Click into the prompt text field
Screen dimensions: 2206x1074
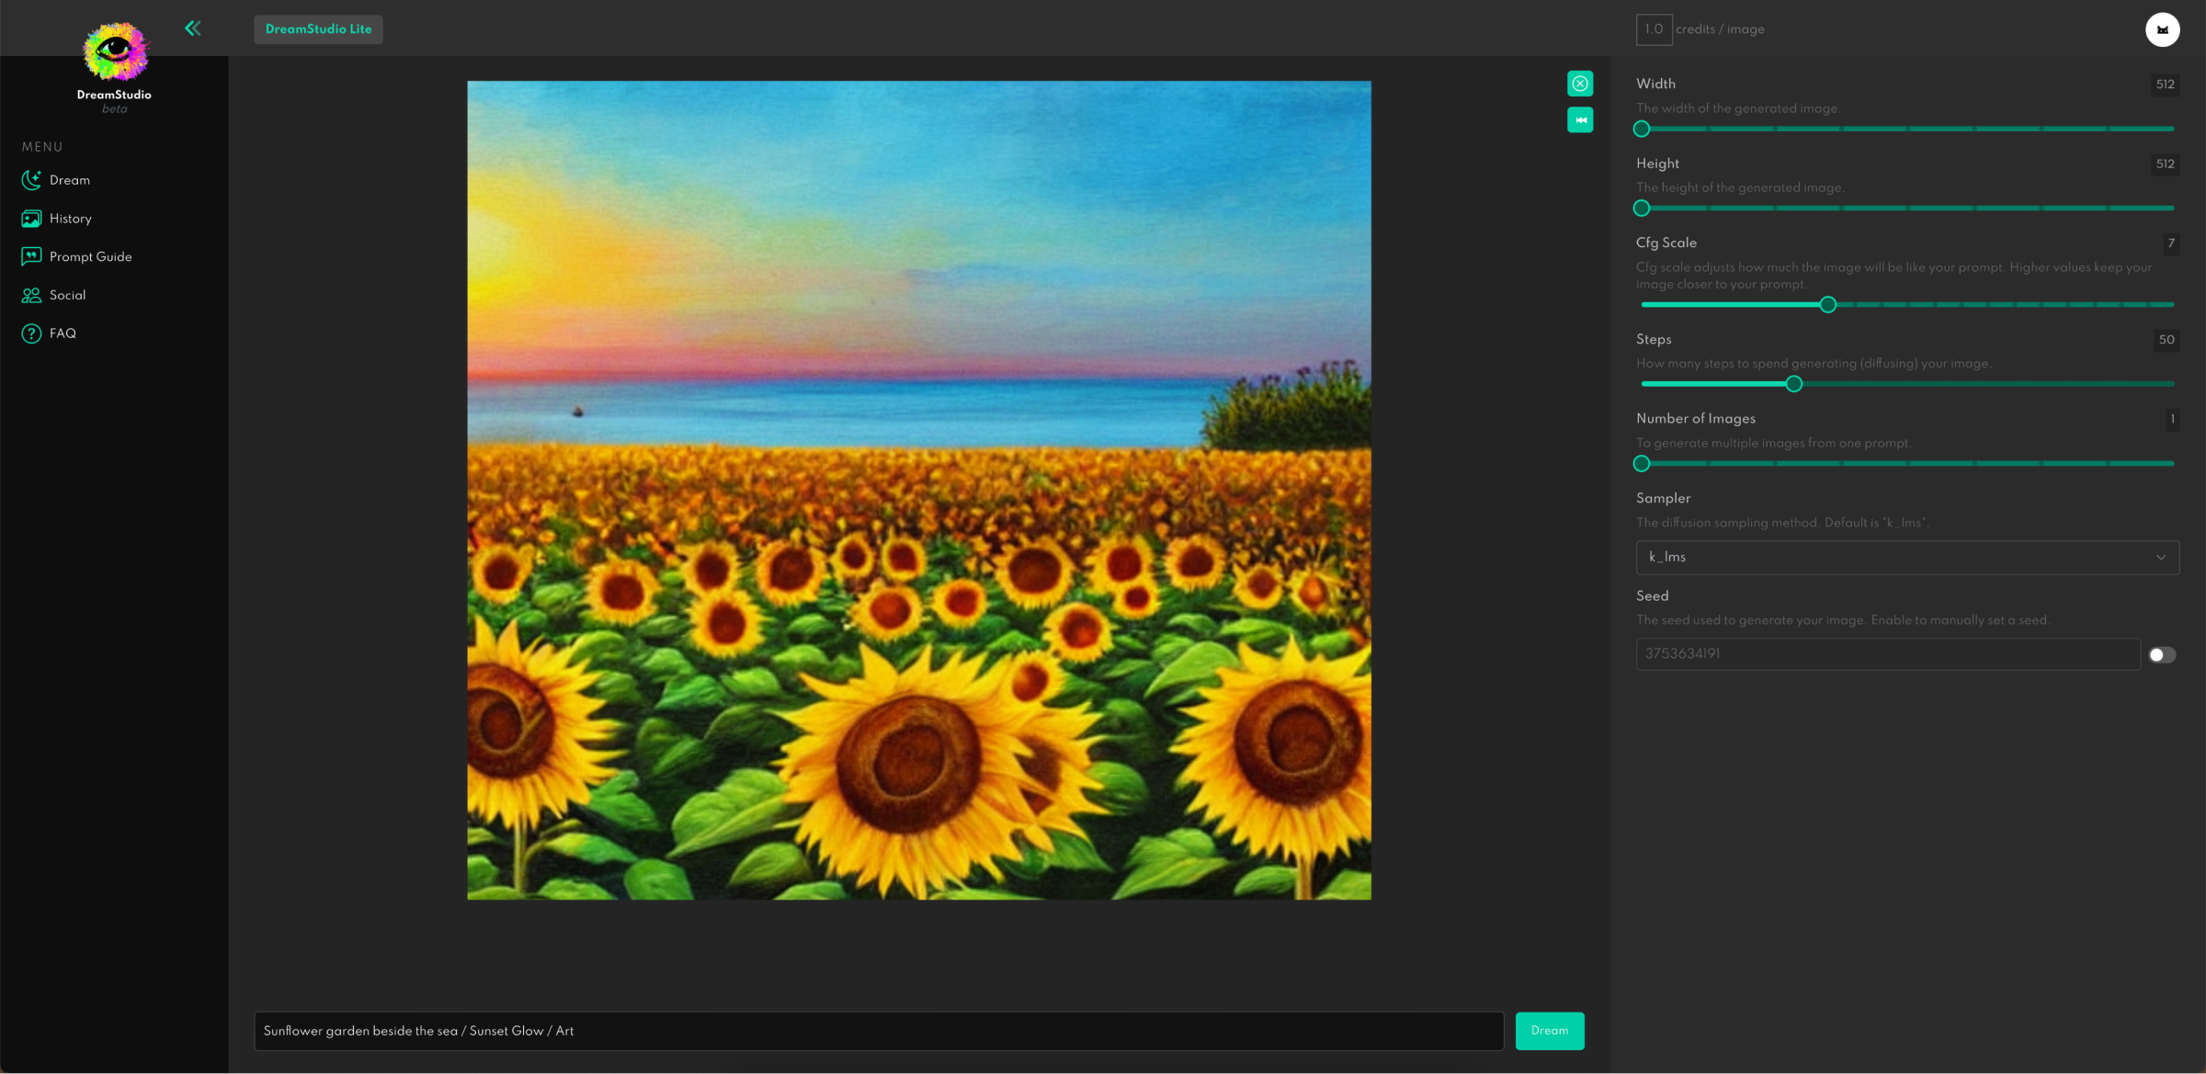(x=878, y=1031)
